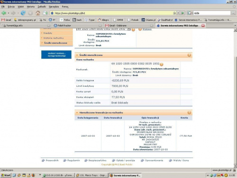Image resolution: width=237 pixels, height=178 pixels.
Task: Click the scrollbar down arrow
Action: click(235, 166)
